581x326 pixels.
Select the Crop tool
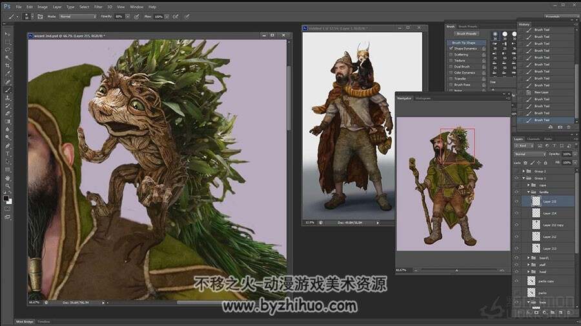7,66
